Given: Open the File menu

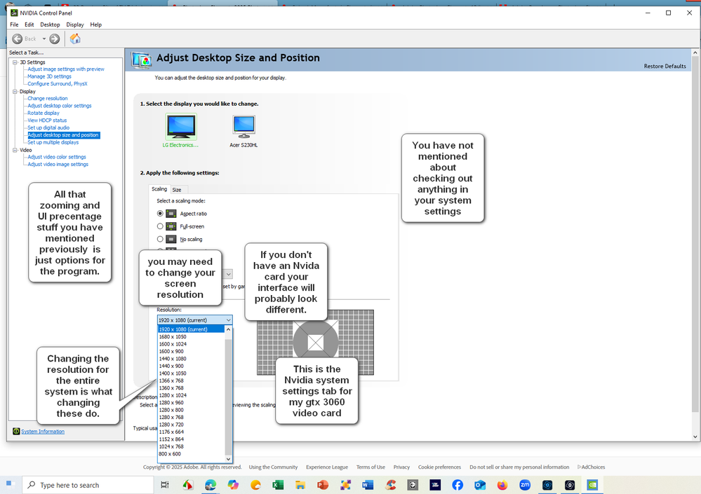Looking at the screenshot, I should 14,25.
